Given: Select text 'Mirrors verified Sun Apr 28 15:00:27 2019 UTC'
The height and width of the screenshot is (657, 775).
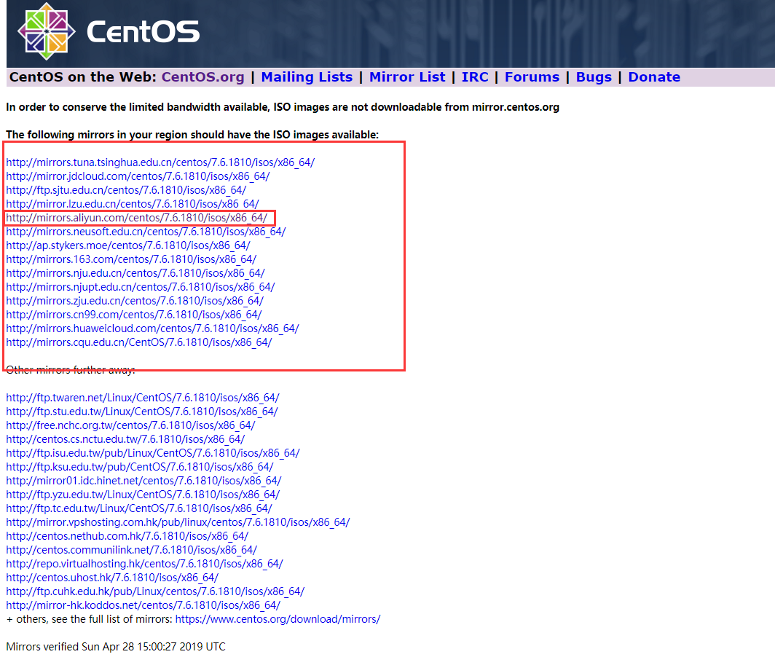Looking at the screenshot, I should click(x=116, y=647).
